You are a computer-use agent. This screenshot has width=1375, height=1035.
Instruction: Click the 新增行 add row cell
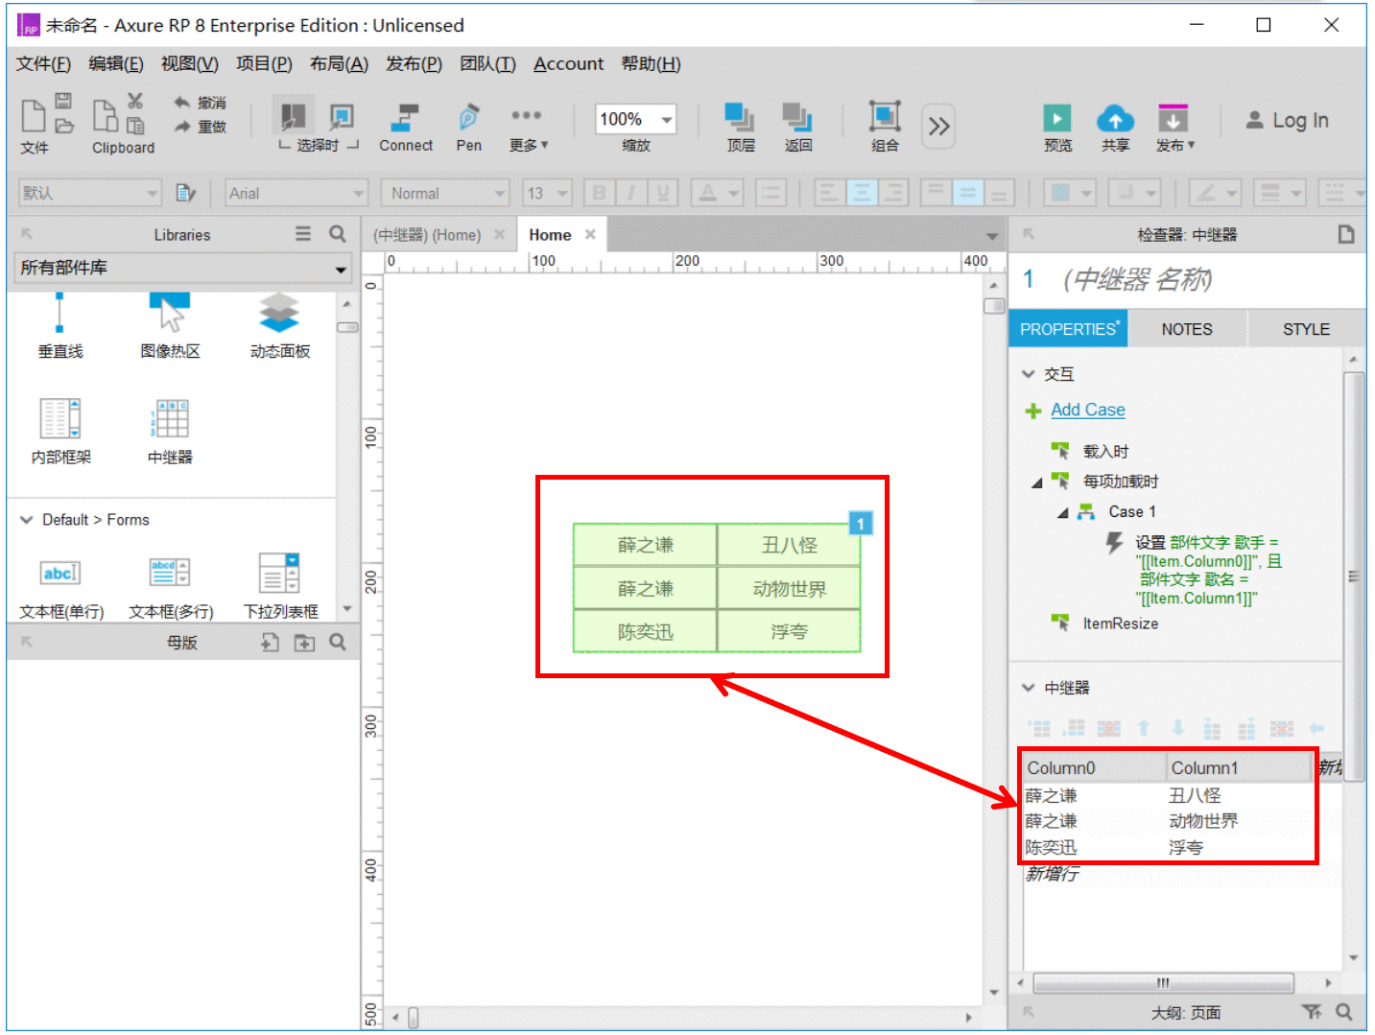(1053, 874)
